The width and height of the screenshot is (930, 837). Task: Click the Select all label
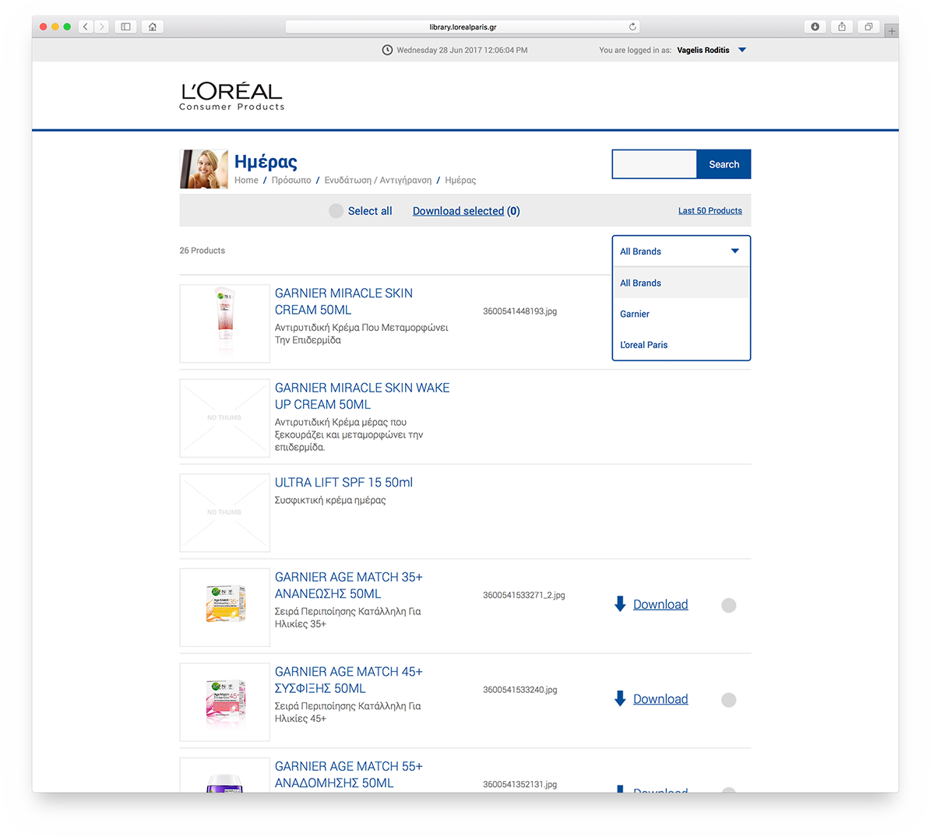tap(369, 211)
